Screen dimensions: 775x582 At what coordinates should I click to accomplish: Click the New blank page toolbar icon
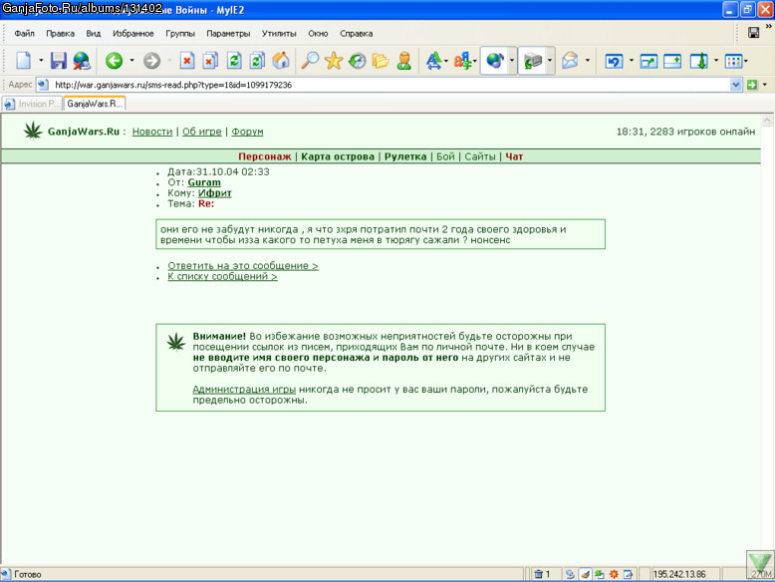tap(23, 61)
